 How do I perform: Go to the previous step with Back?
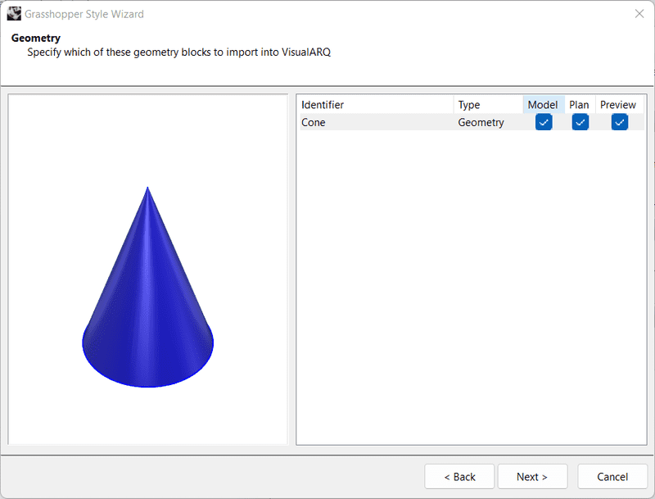[x=459, y=477]
